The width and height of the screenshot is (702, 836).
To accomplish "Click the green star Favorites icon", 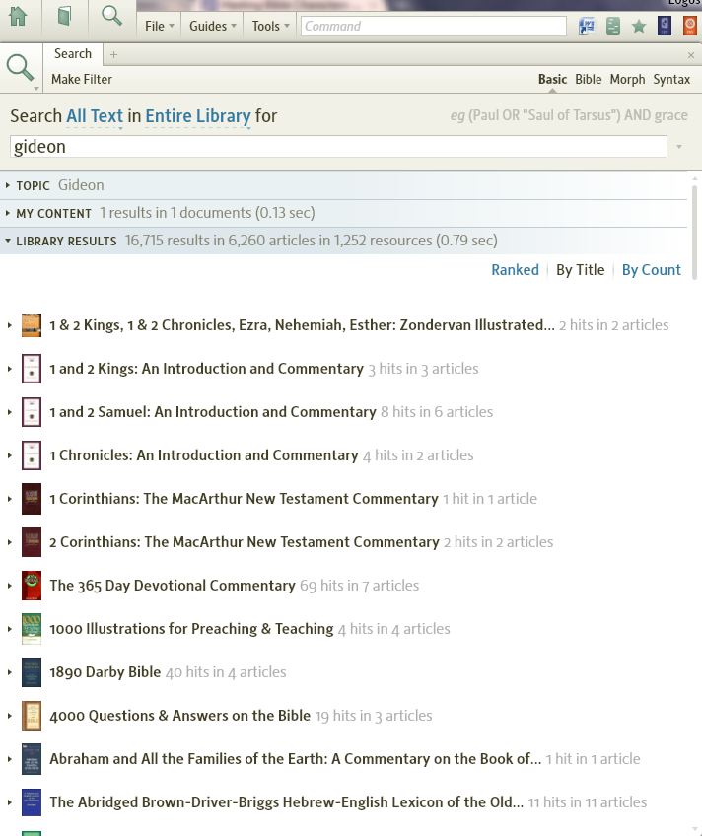I will [639, 26].
